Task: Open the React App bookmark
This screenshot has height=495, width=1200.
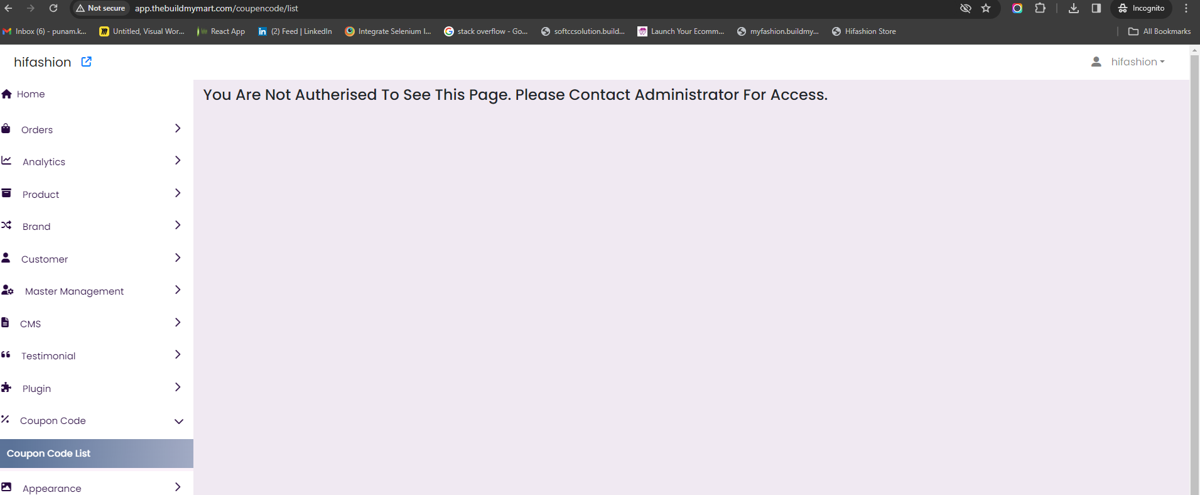Action: click(x=221, y=31)
